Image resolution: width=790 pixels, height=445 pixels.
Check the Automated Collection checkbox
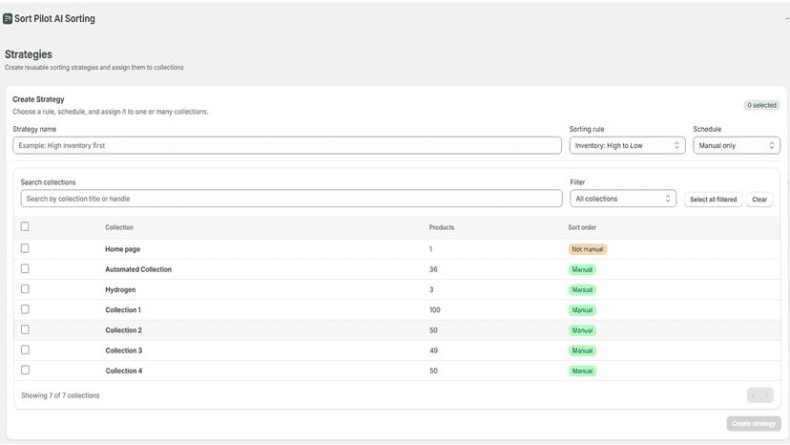[x=25, y=268]
